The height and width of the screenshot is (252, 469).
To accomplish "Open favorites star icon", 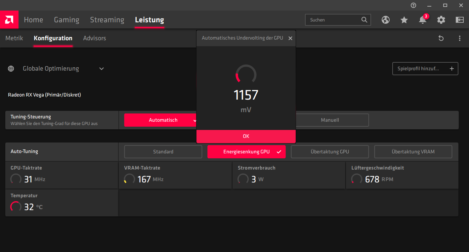I will [x=404, y=20].
